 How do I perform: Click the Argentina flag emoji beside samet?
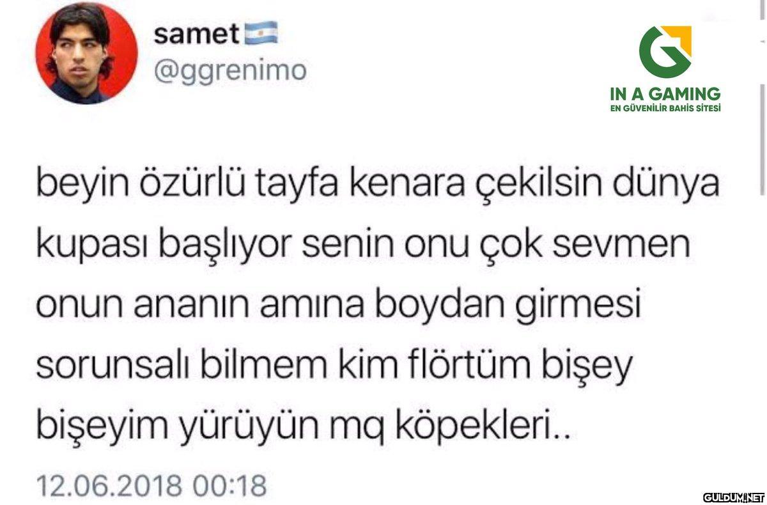click(261, 33)
